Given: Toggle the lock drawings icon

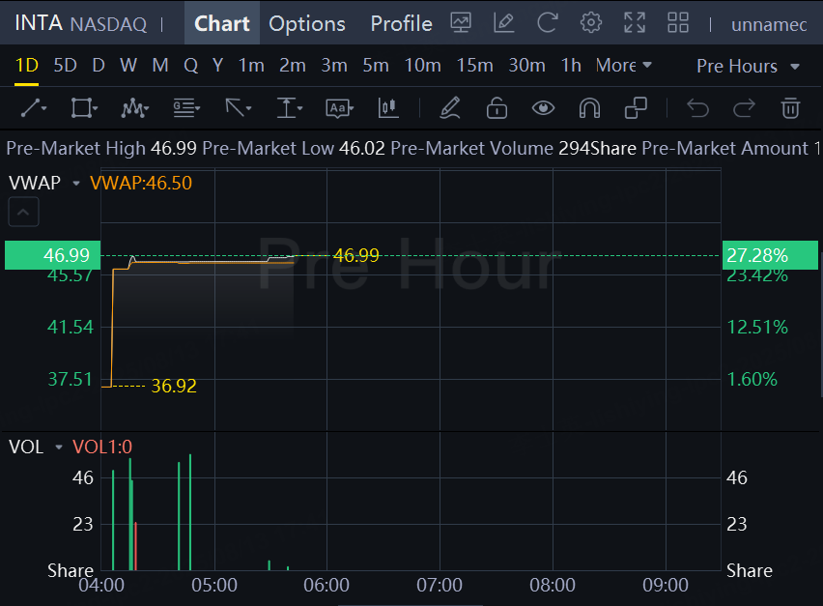Looking at the screenshot, I should point(497,108).
